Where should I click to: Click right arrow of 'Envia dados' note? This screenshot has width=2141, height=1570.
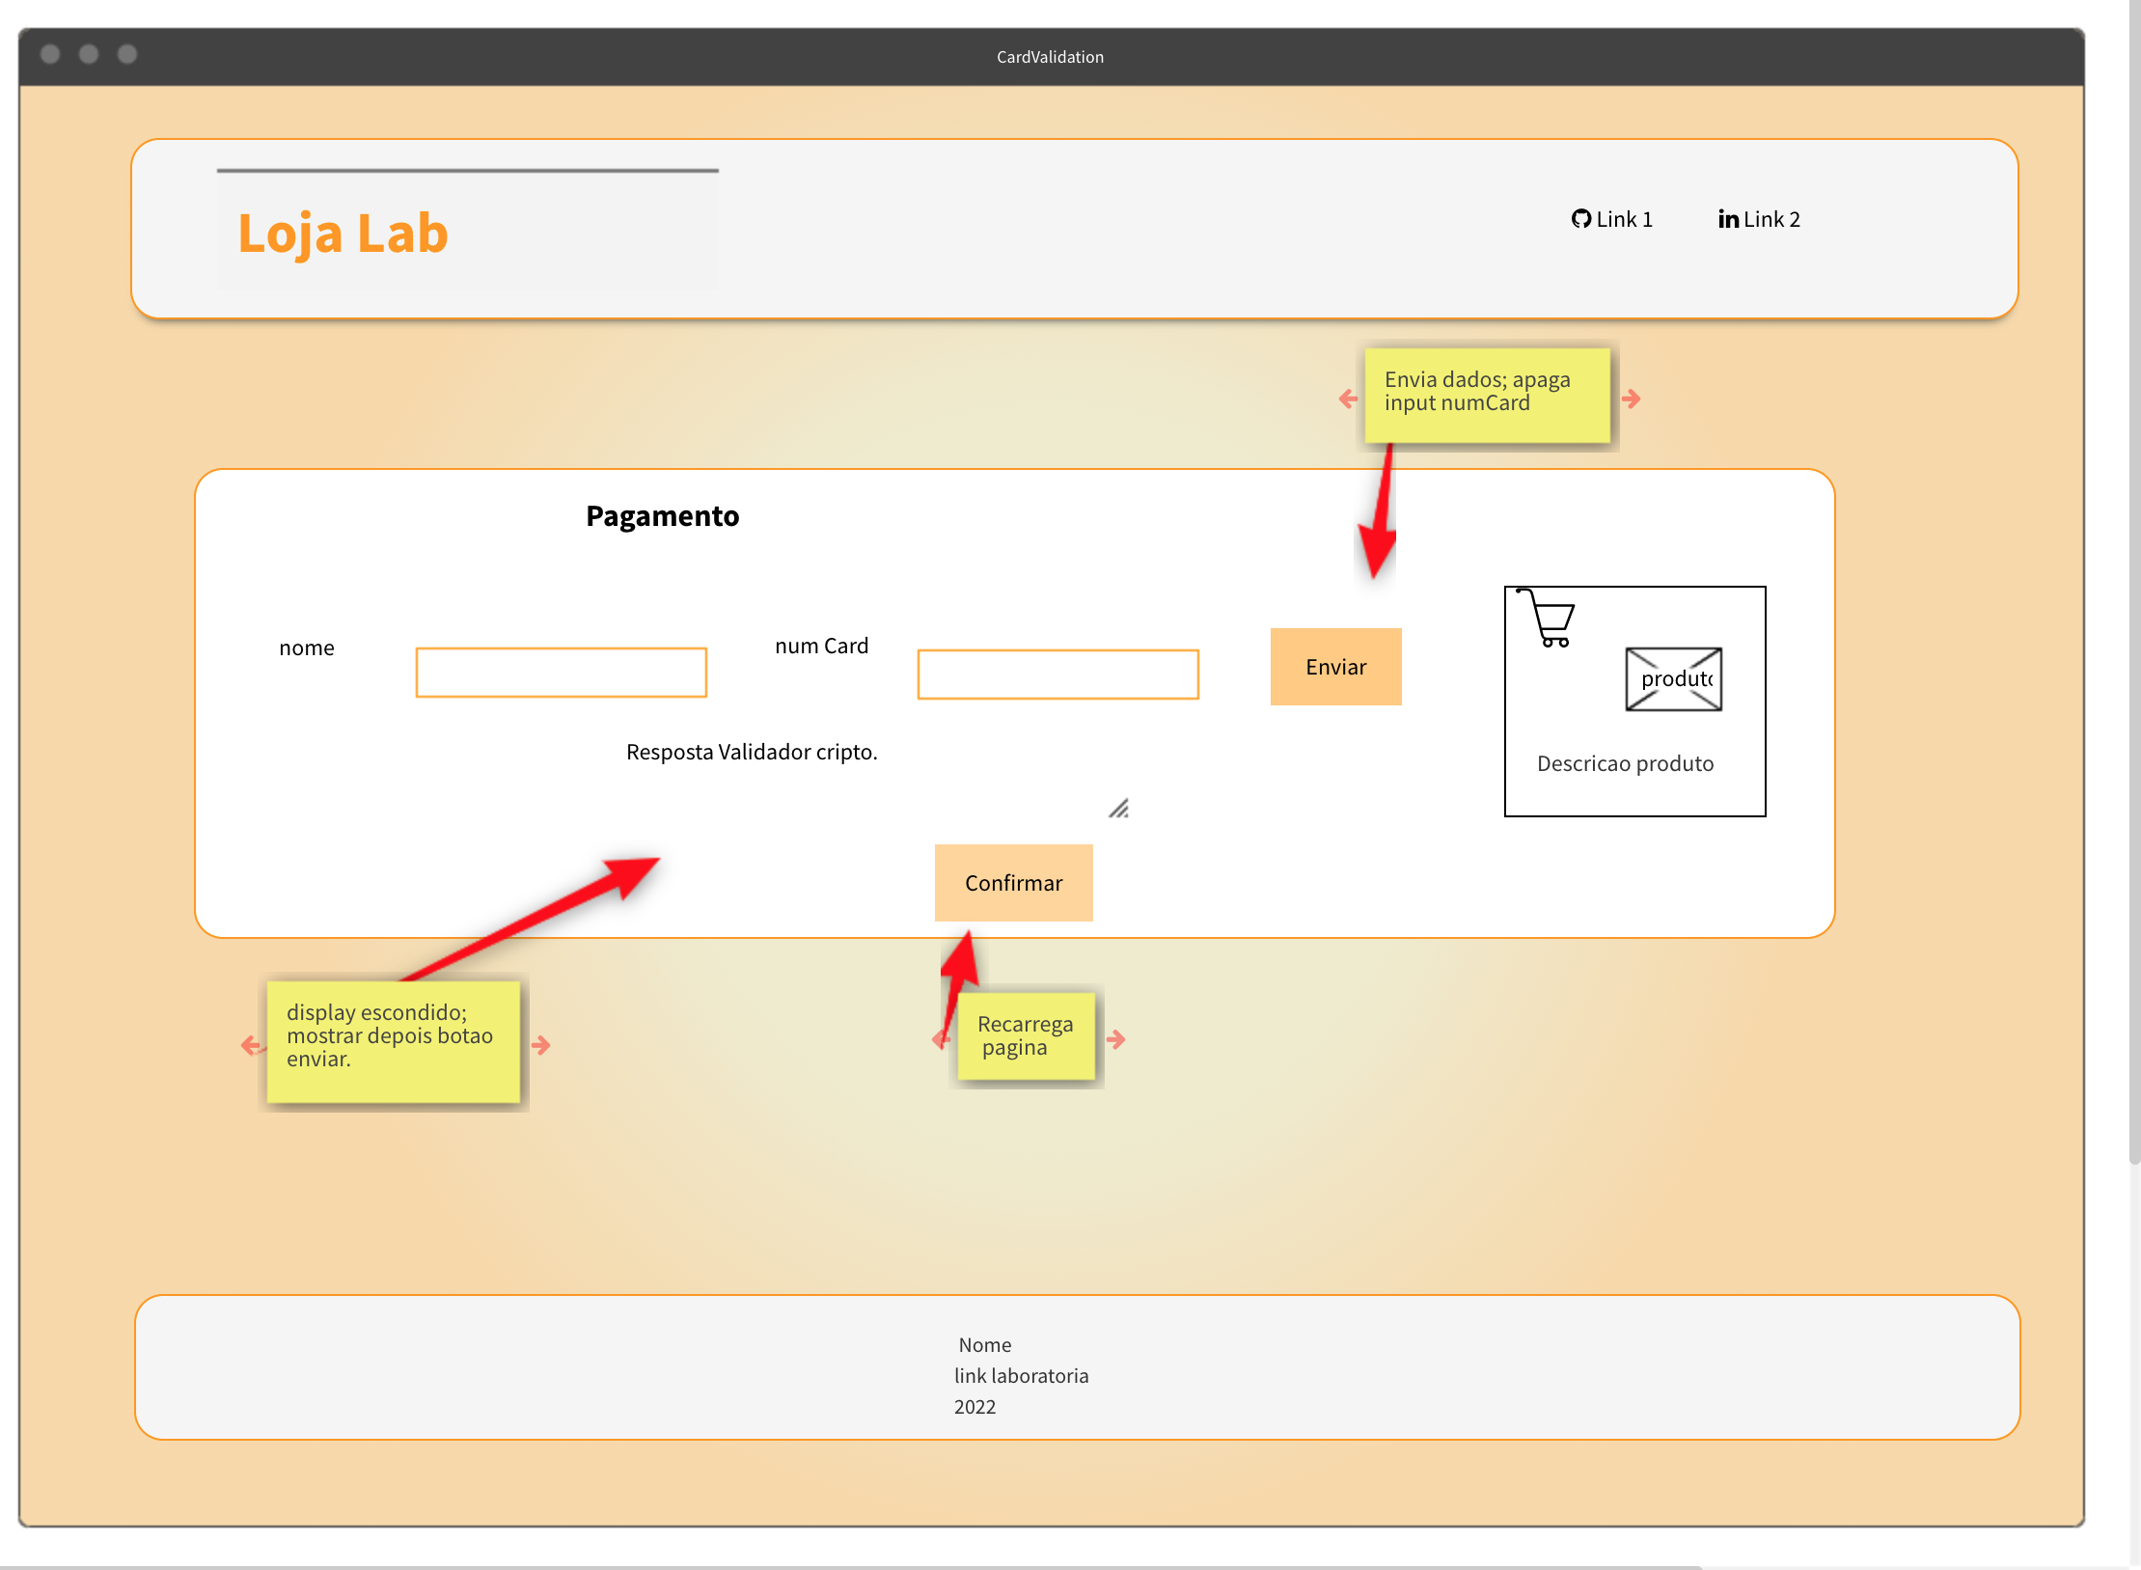coord(1632,399)
